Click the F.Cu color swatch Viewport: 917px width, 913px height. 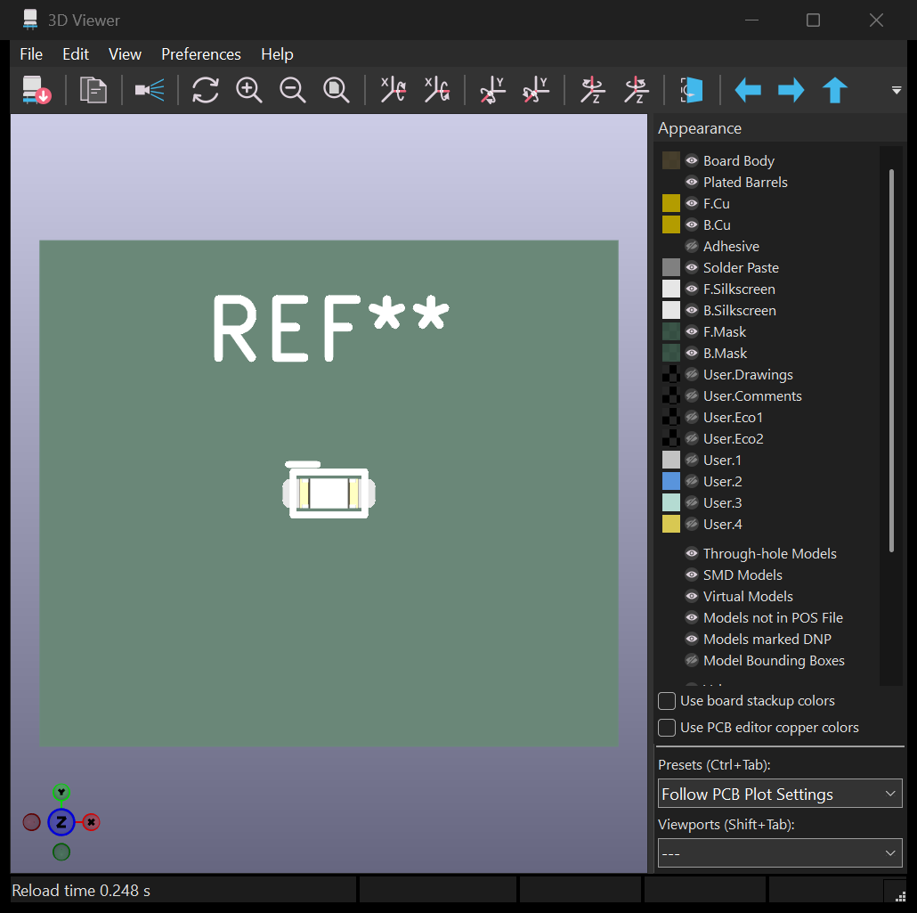(x=670, y=203)
